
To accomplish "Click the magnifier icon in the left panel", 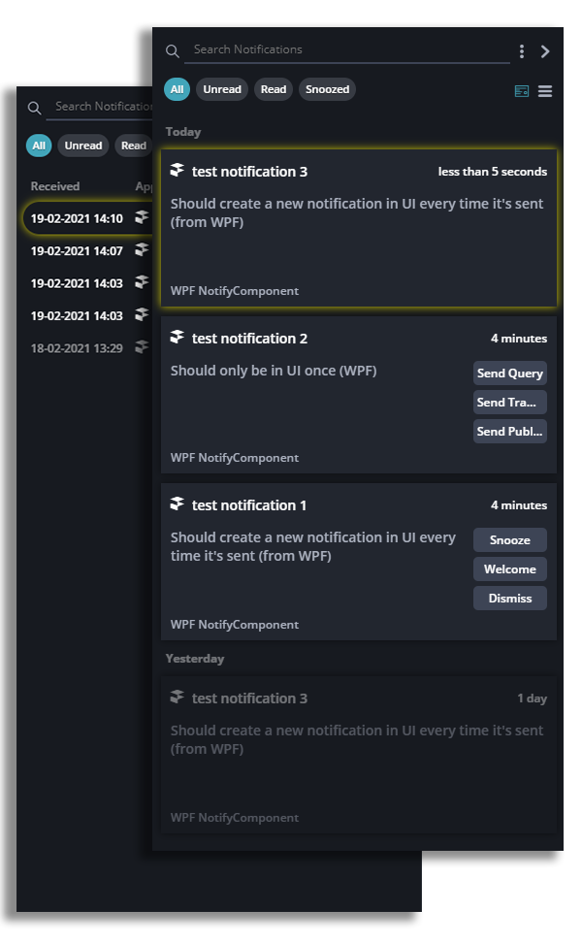I will click(33, 110).
